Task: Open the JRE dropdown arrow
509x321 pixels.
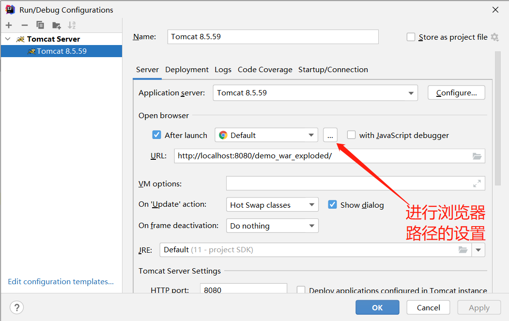Action: [478, 250]
